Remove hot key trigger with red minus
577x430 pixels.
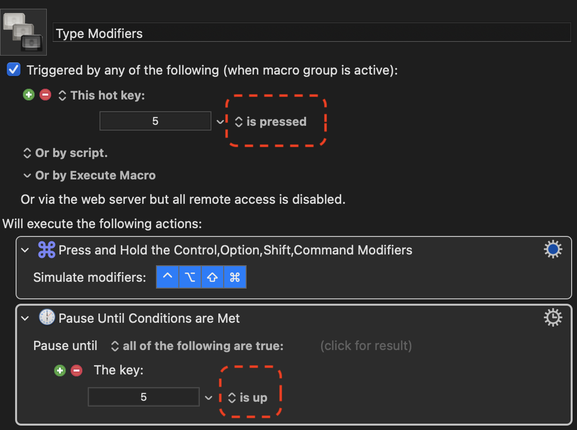point(45,95)
